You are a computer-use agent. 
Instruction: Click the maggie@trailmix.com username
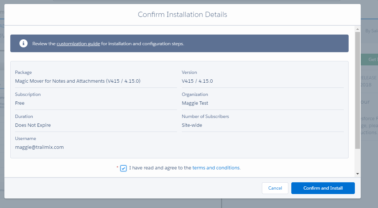(39, 147)
